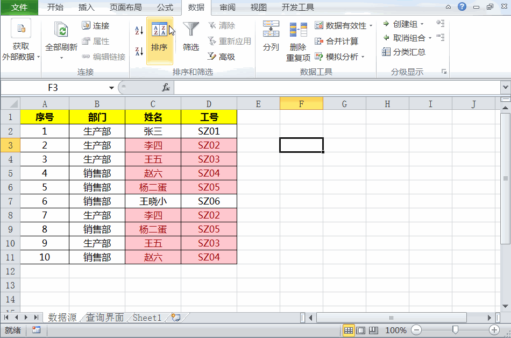Expand the 创建组 dropdown arrow
The width and height of the screenshot is (511, 338).
pos(422,24)
